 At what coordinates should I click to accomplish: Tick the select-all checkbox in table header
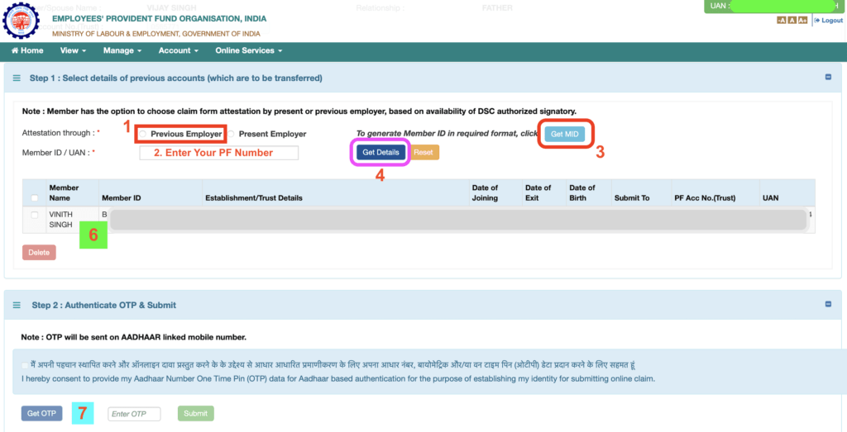pos(35,198)
